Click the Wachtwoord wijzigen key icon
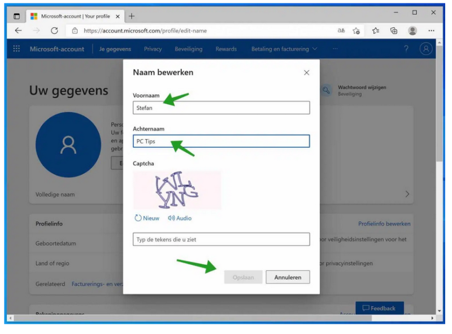Image resolution: width=452 pixels, height=334 pixels. tap(327, 90)
